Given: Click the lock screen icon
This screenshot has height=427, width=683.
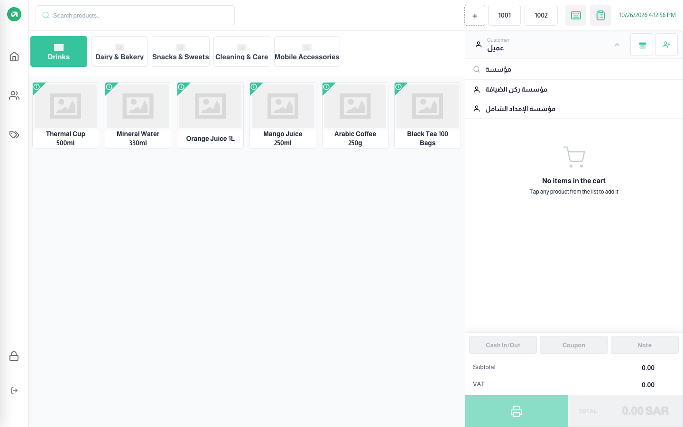Looking at the screenshot, I should (14, 356).
